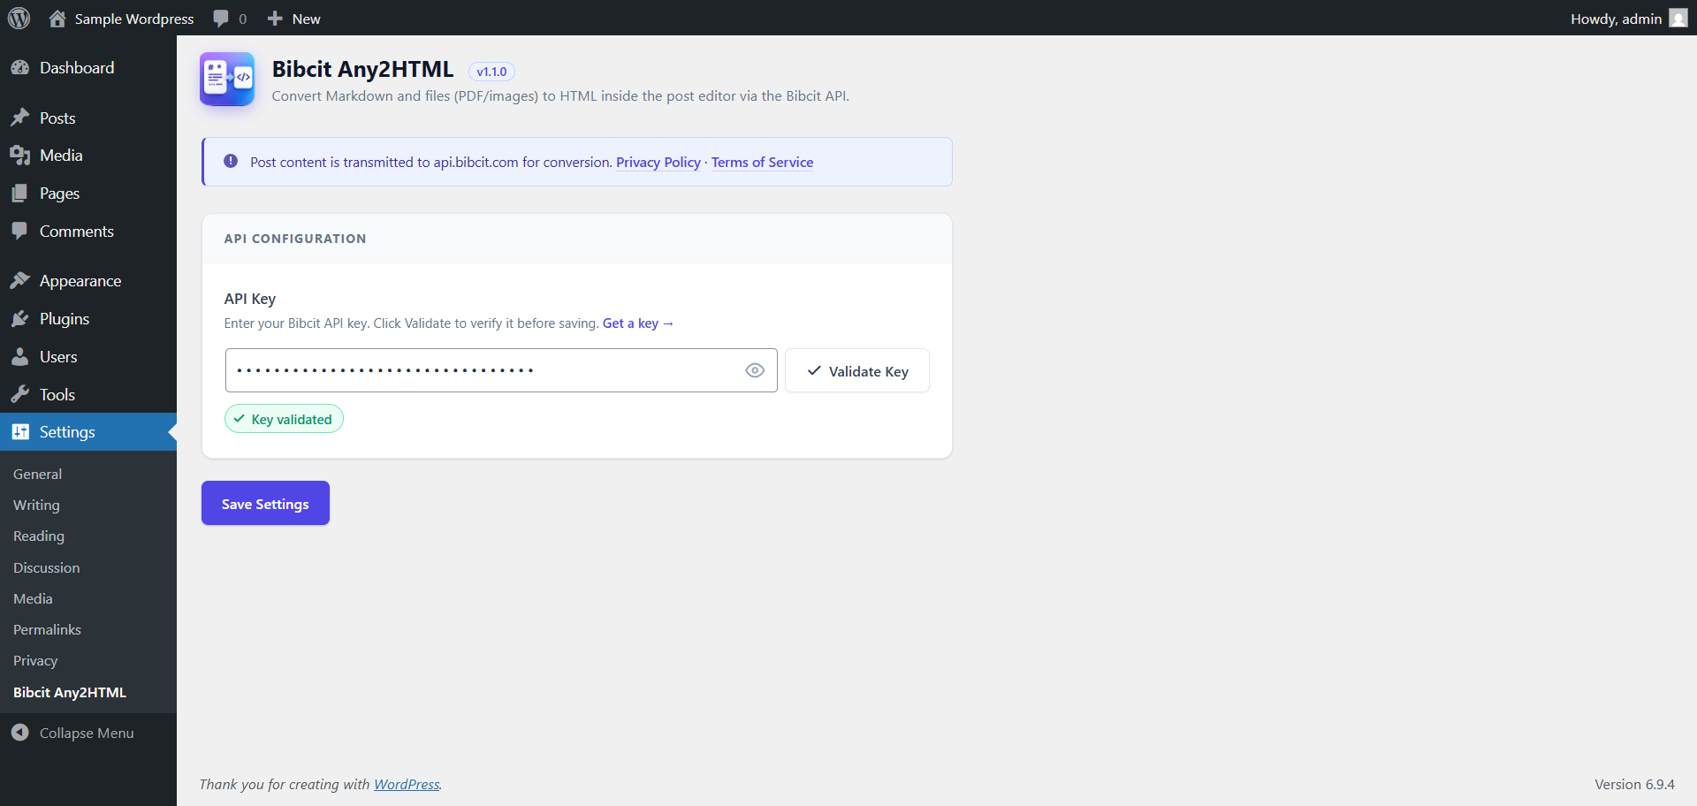Click the Settings sliders icon

20,432
